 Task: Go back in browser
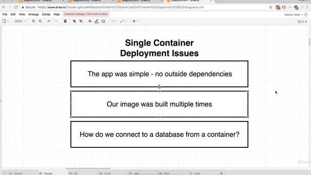pos(4,7)
